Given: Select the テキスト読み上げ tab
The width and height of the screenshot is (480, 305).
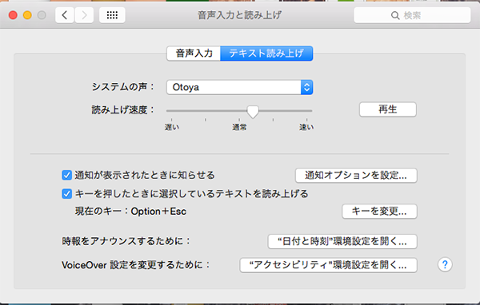Looking at the screenshot, I should pos(266,53).
